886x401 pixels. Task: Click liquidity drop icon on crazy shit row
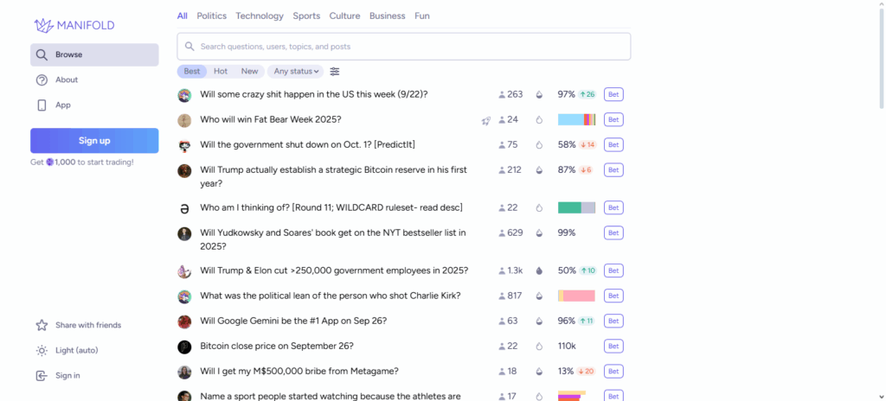tap(539, 95)
